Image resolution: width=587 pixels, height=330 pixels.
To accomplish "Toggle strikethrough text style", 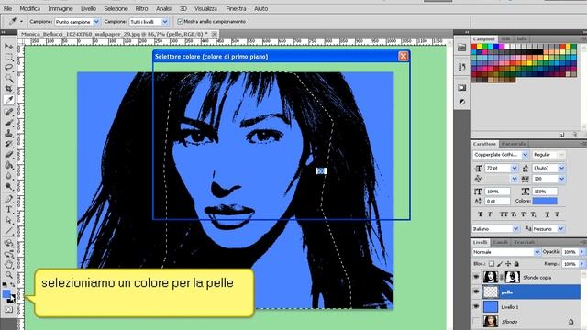I will (x=557, y=214).
